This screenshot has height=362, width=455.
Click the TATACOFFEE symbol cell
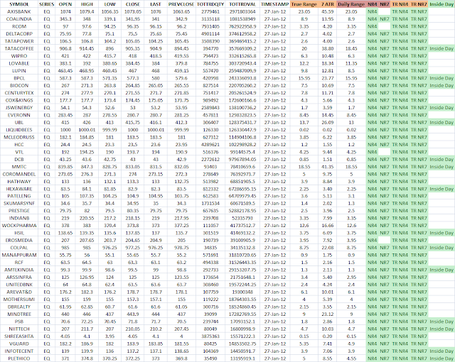pyautogui.click(x=19, y=49)
